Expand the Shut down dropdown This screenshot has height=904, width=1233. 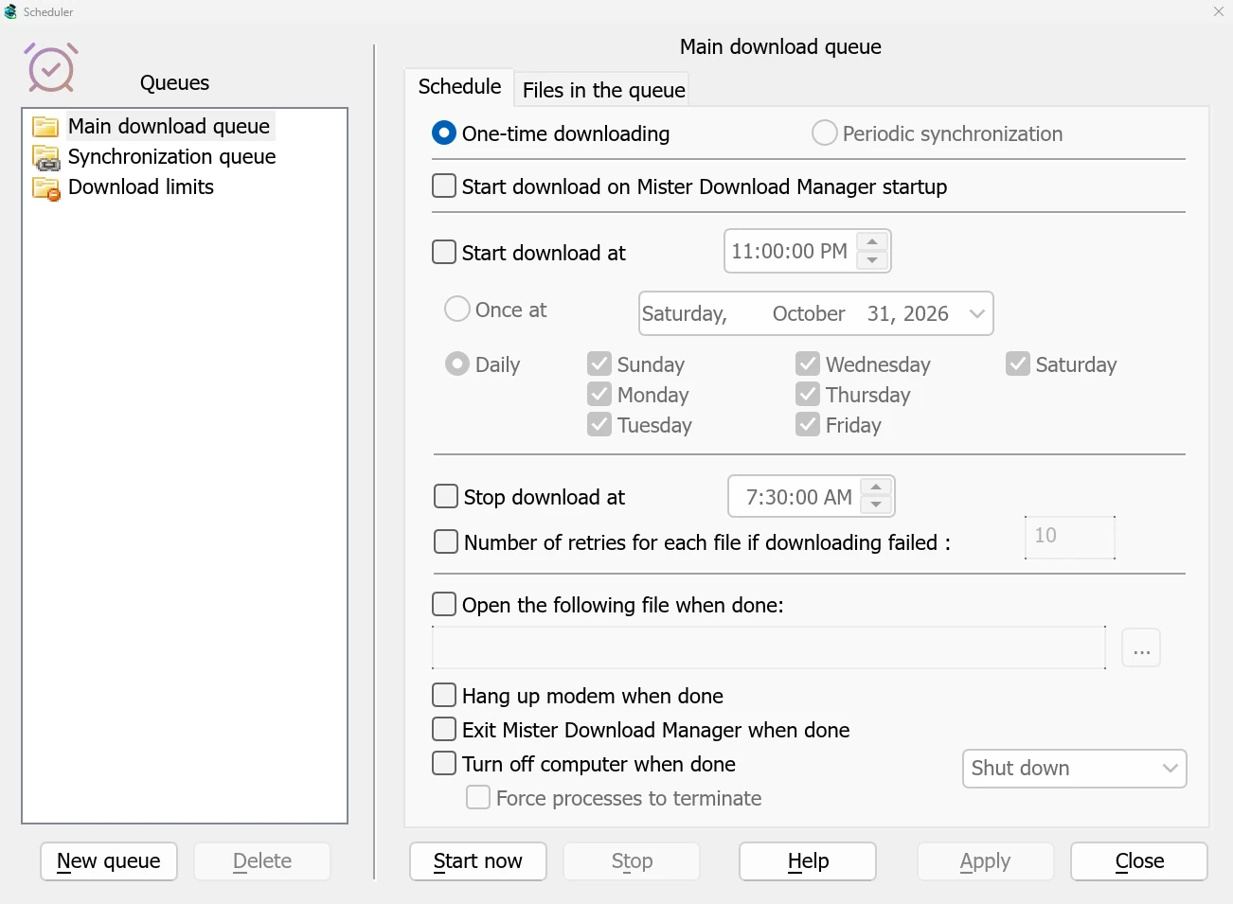(1075, 769)
